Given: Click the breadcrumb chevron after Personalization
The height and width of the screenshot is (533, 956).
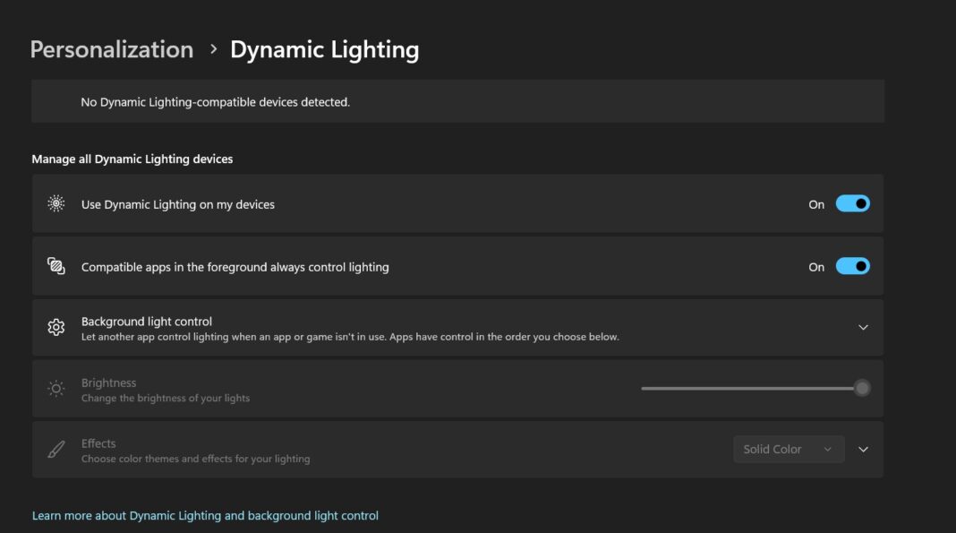Looking at the screenshot, I should point(211,50).
